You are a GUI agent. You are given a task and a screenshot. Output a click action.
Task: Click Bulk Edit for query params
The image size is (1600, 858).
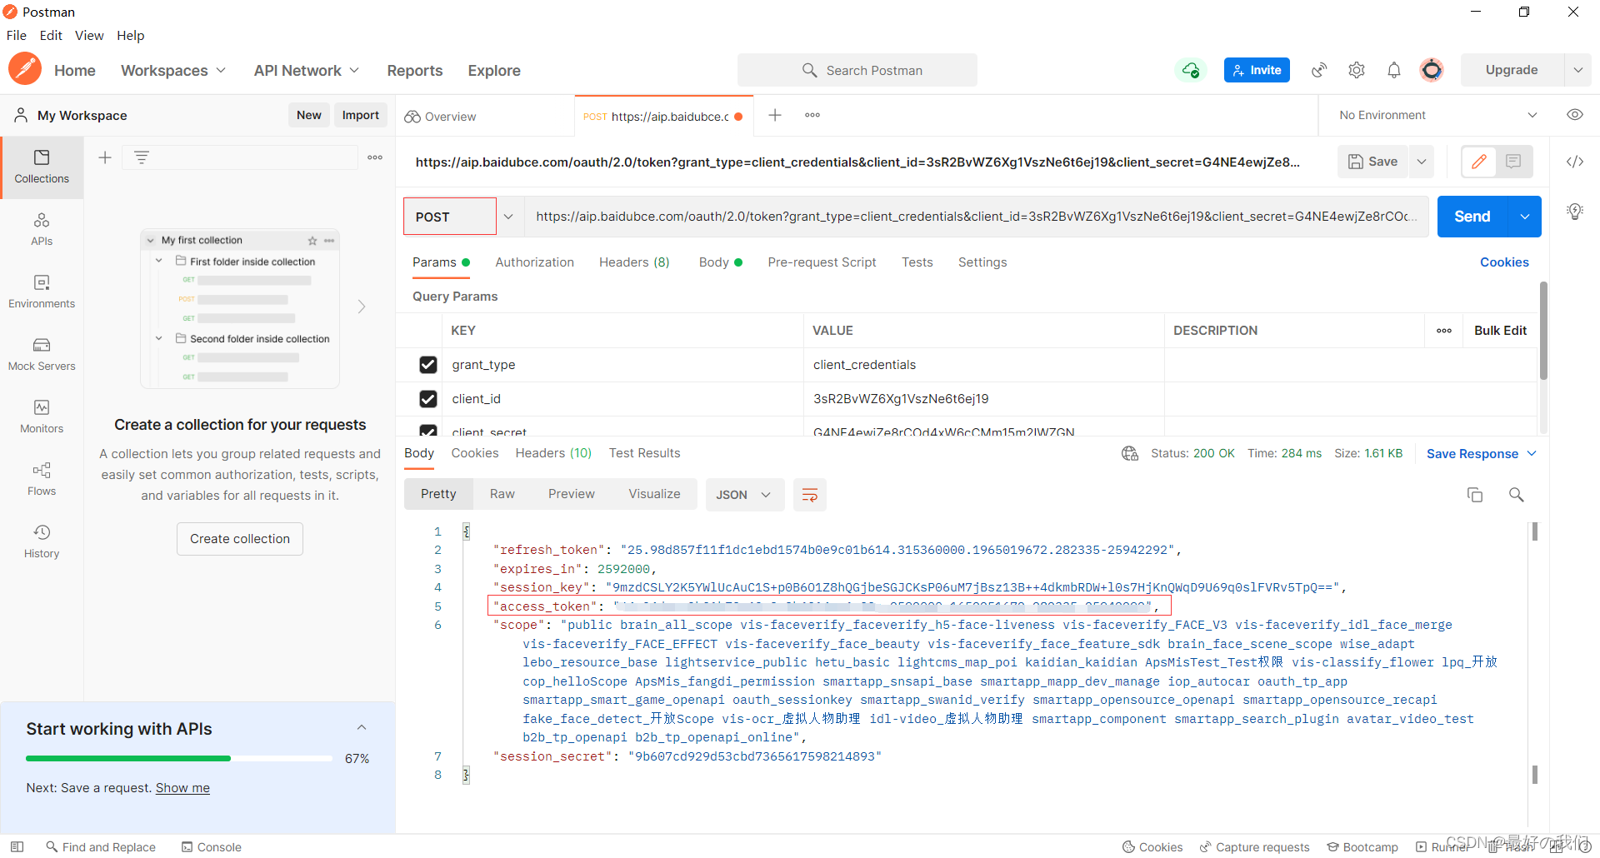(1500, 331)
